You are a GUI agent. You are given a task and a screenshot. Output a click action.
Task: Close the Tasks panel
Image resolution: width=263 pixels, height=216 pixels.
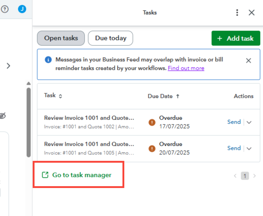tap(252, 12)
